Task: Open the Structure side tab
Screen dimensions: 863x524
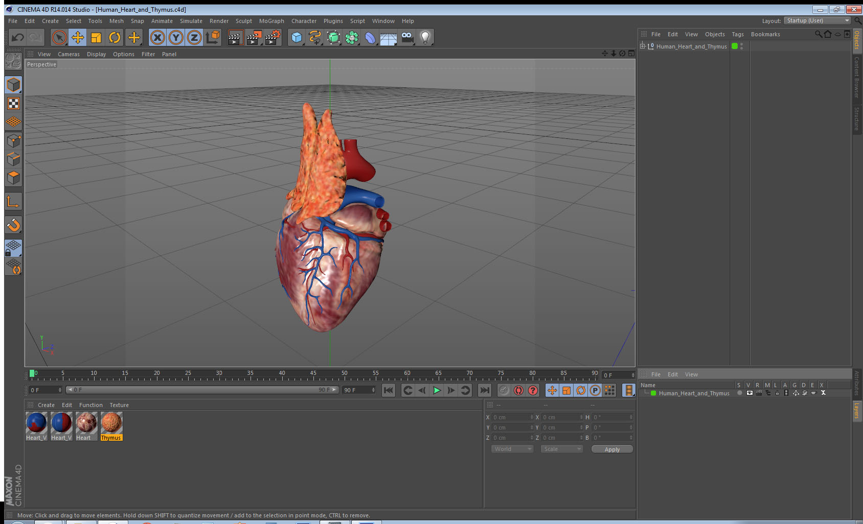Action: (x=857, y=118)
